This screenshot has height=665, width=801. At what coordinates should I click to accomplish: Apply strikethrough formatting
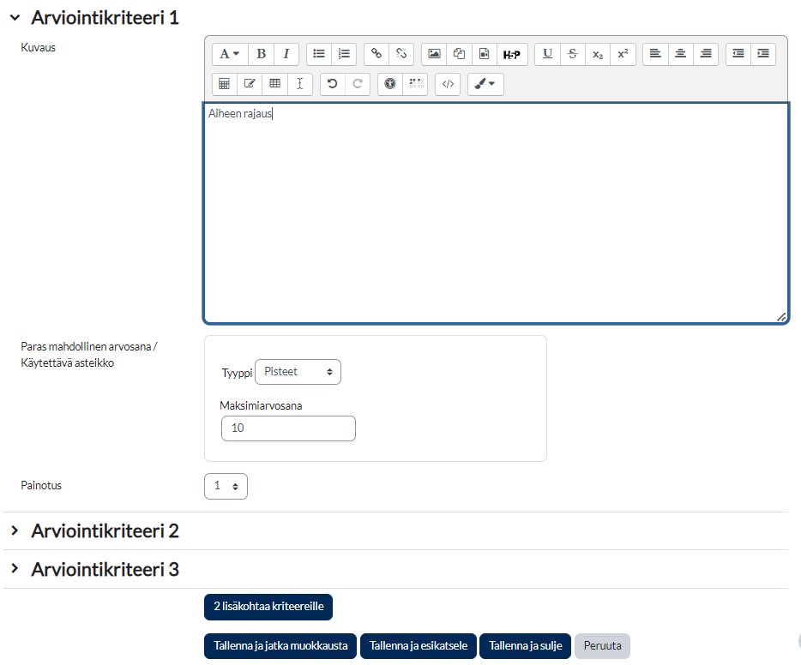(572, 54)
